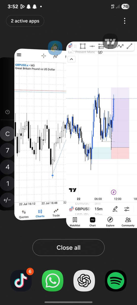Viewport: 137px width, 305px height.
Task: Launch WhatsApp from the dock
Action: coord(53,281)
